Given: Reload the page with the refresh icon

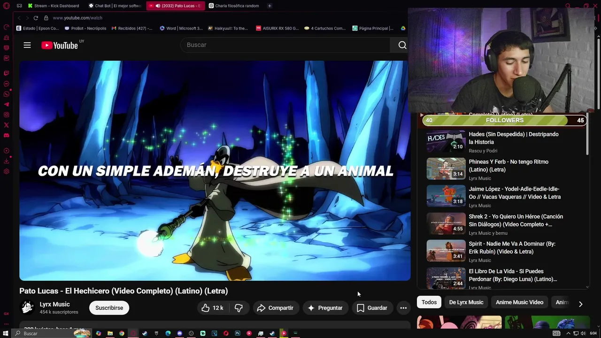Looking at the screenshot, I should pyautogui.click(x=36, y=18).
